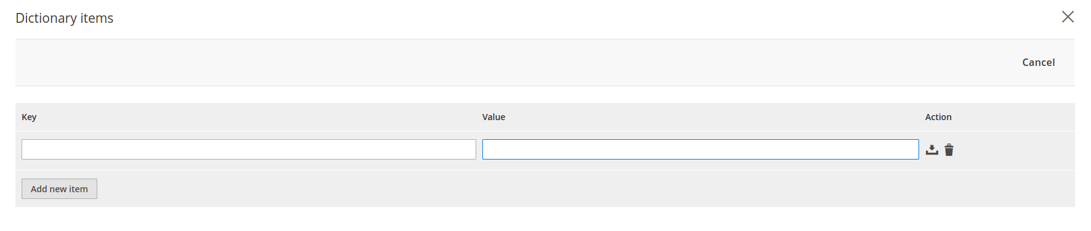The height and width of the screenshot is (231, 1091).
Task: Click the Value column header
Action: coord(493,117)
